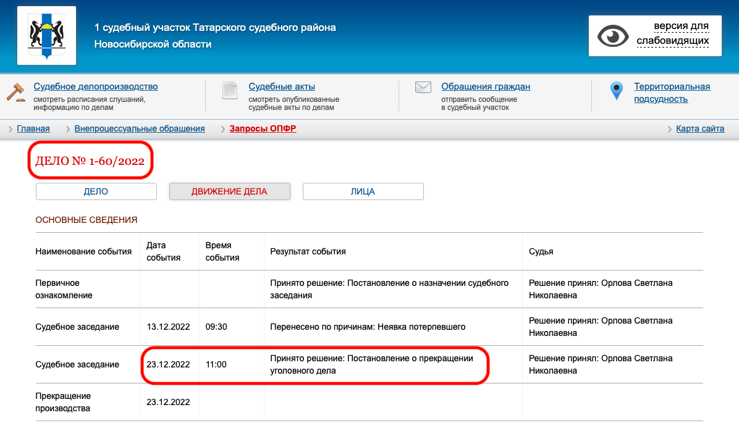Switch to the ДЕЛО tab

pyautogui.click(x=96, y=191)
